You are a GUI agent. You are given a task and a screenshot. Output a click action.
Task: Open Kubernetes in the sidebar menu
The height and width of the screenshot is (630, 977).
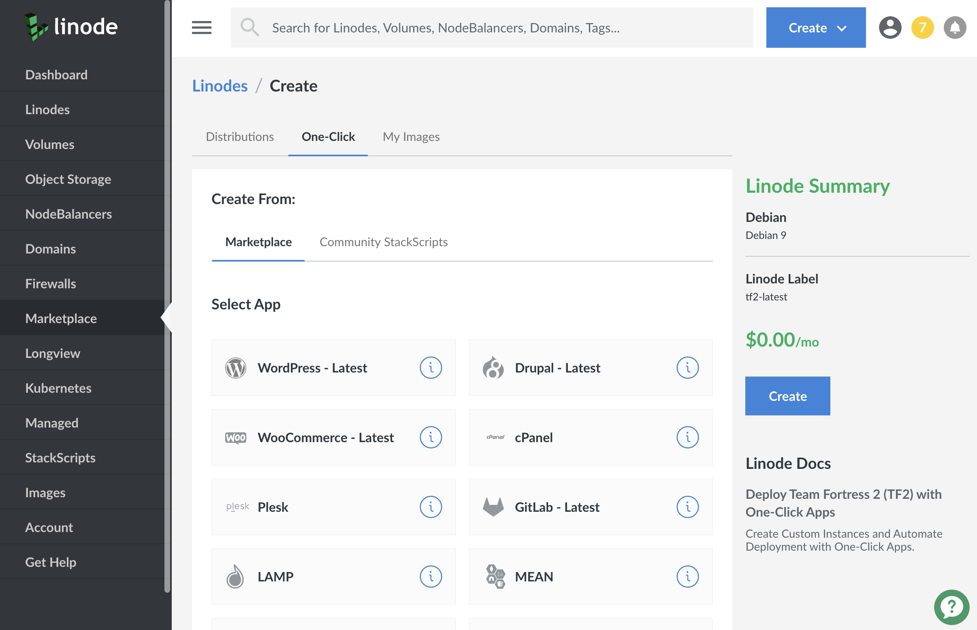(58, 388)
